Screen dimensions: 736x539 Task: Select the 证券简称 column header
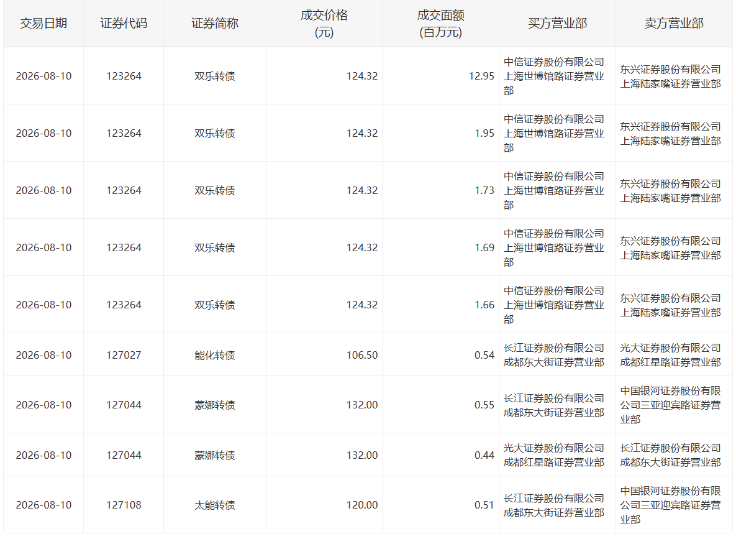click(214, 24)
